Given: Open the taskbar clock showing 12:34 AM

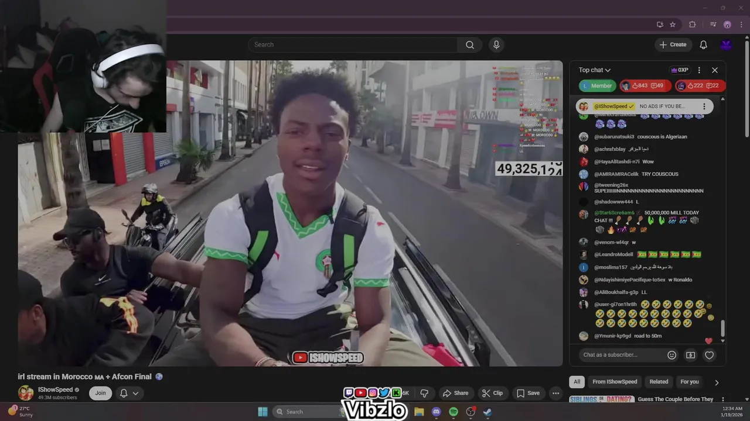Looking at the screenshot, I should tap(732, 412).
